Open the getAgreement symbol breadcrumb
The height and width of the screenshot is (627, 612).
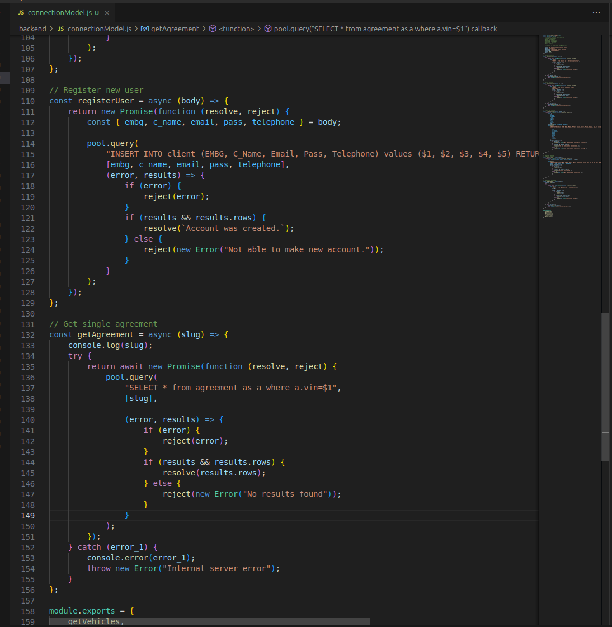click(175, 29)
